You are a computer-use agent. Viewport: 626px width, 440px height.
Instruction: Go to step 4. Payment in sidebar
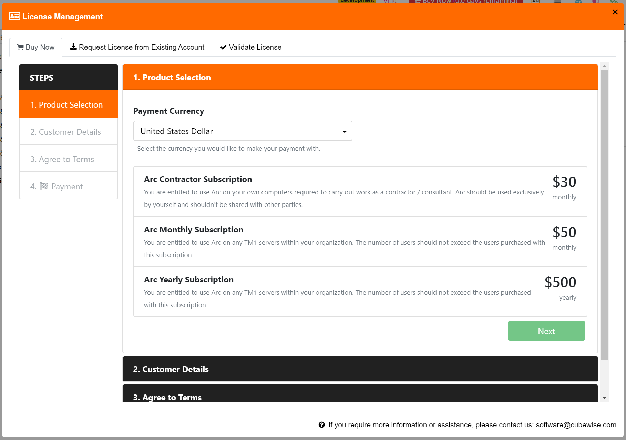click(69, 186)
